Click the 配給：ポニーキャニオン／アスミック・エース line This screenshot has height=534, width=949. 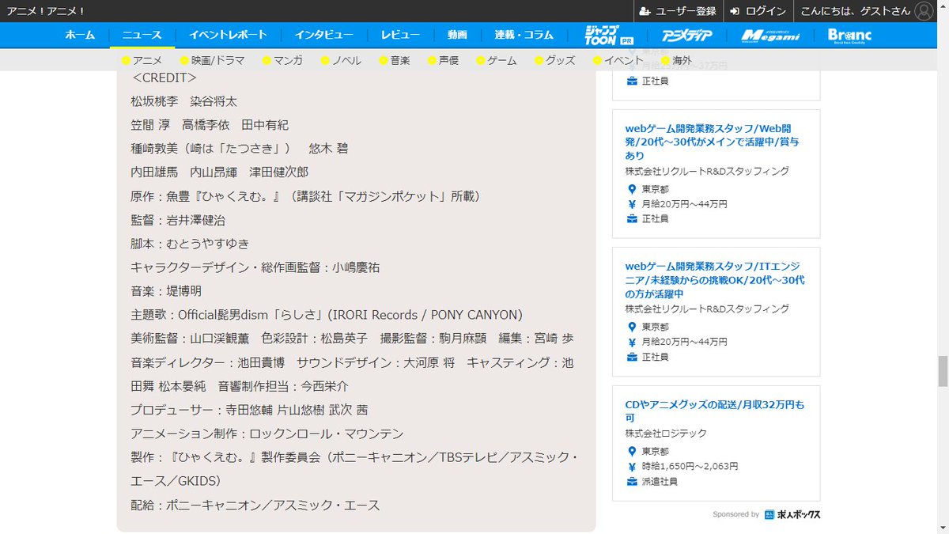click(255, 505)
